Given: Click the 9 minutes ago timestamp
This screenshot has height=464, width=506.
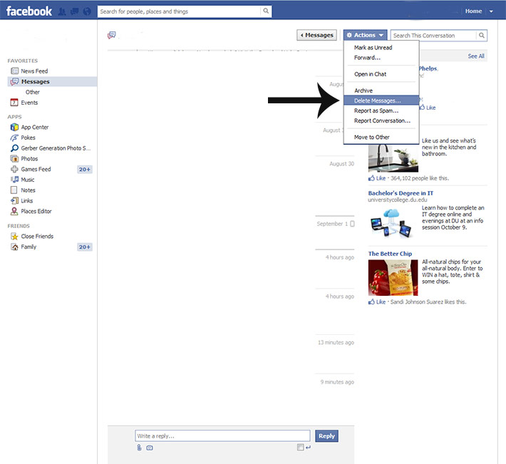Looking at the screenshot, I should point(337,382).
